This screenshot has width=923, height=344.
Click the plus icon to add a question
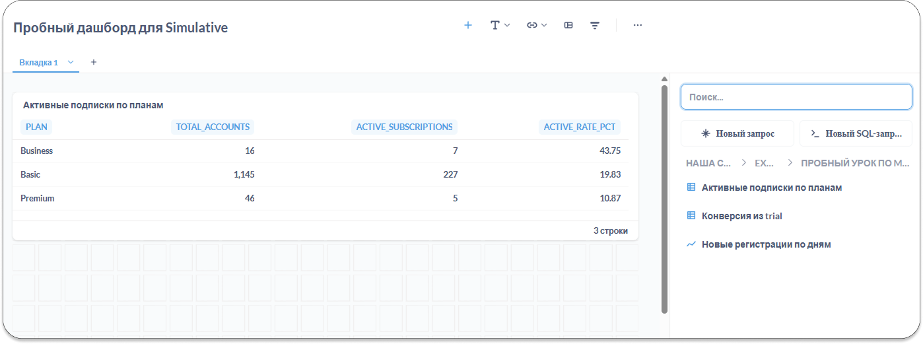point(468,25)
